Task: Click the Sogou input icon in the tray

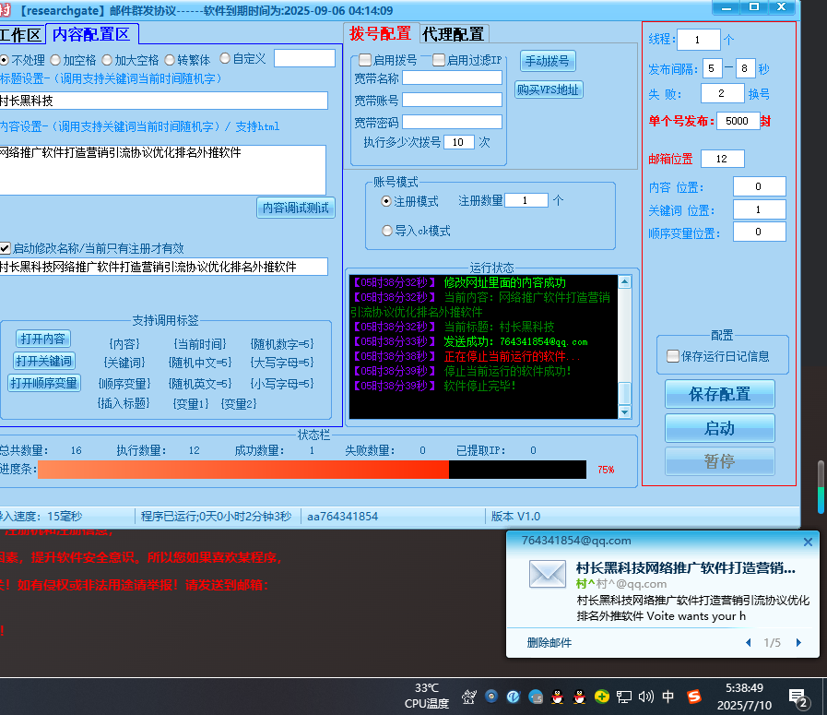Action: pyautogui.click(x=693, y=697)
